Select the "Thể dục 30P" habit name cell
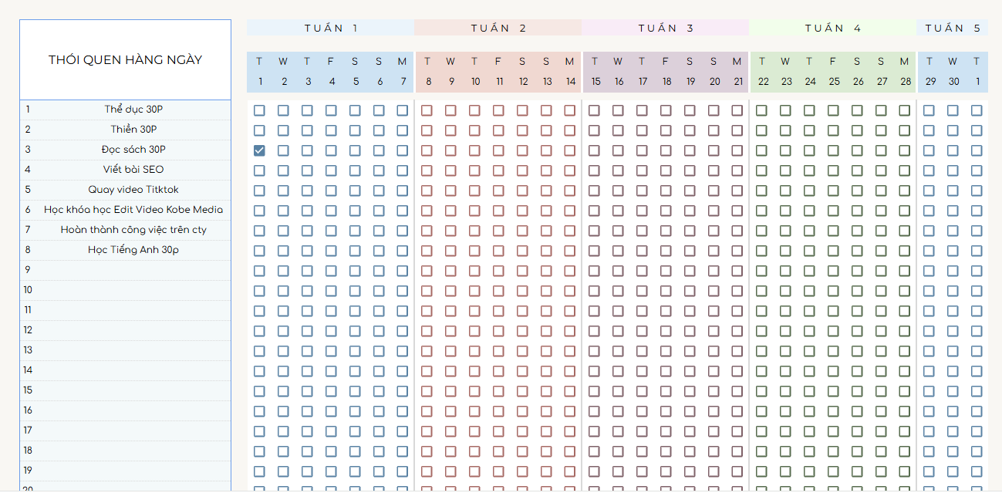 [x=133, y=110]
